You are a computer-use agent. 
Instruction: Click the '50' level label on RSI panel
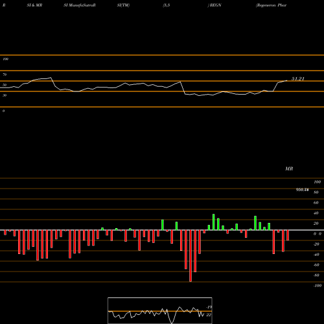[5, 85]
